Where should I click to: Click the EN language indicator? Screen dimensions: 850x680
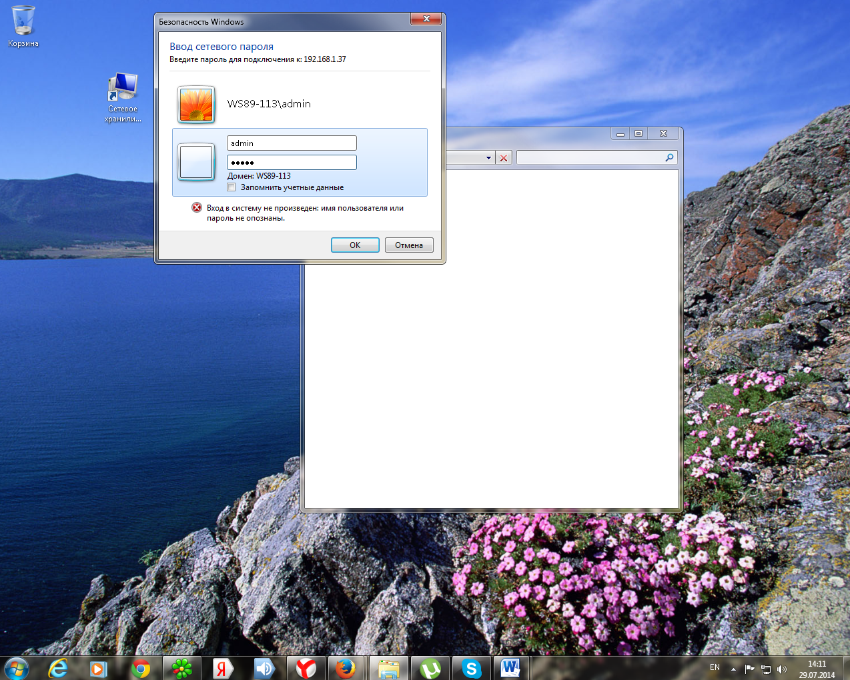click(x=715, y=667)
